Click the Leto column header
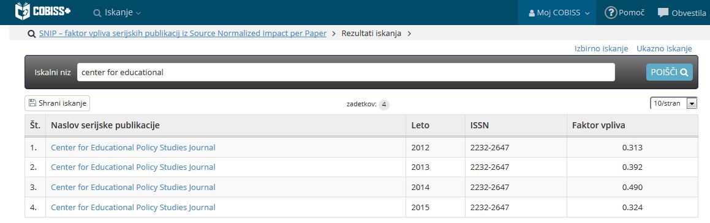The height and width of the screenshot is (223, 710). pyautogui.click(x=420, y=125)
